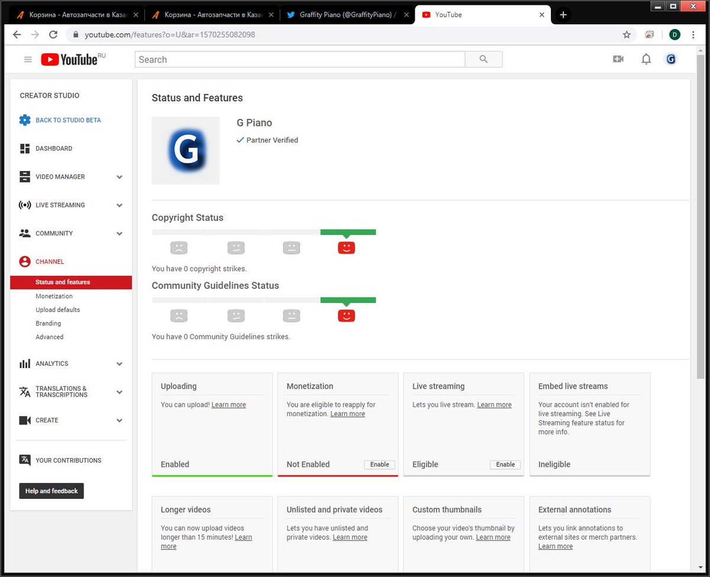Click the Video Manager icon
Image resolution: width=710 pixels, height=577 pixels.
(x=25, y=177)
